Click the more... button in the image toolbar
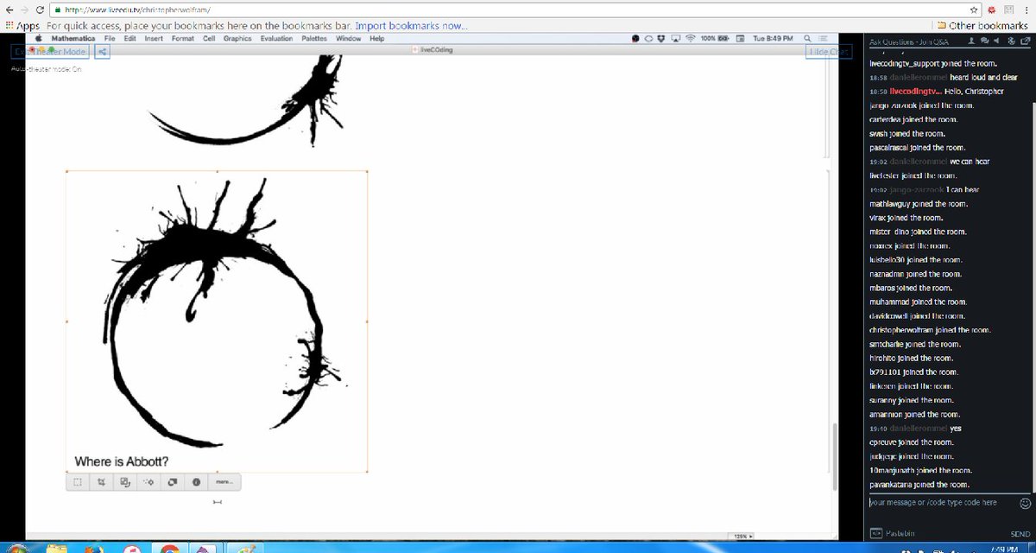Screen dimensions: 1036x553 pyautogui.click(x=223, y=482)
